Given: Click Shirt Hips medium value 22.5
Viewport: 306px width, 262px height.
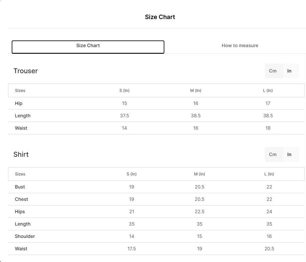Looking at the screenshot, I should point(199,212).
